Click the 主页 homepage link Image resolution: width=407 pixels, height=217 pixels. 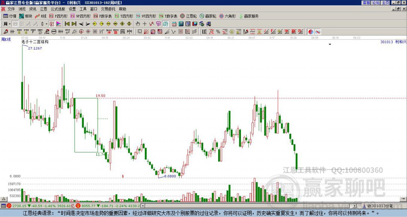coord(386,3)
